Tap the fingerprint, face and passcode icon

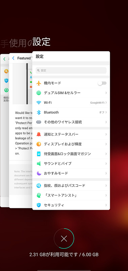point(39,186)
